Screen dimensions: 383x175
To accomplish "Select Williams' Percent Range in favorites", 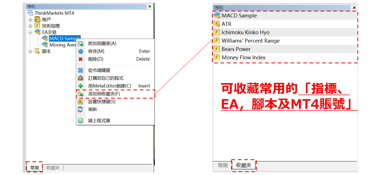I will tap(250, 41).
